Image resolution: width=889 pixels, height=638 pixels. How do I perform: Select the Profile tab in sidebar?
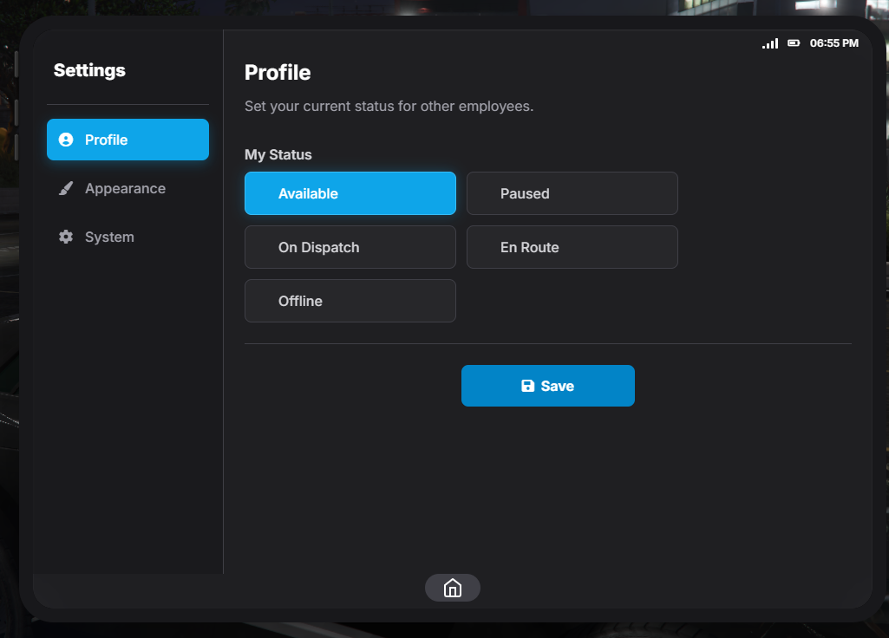pos(127,140)
